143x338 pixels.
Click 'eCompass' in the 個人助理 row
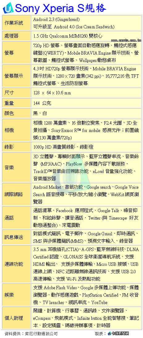(x=42, y=318)
